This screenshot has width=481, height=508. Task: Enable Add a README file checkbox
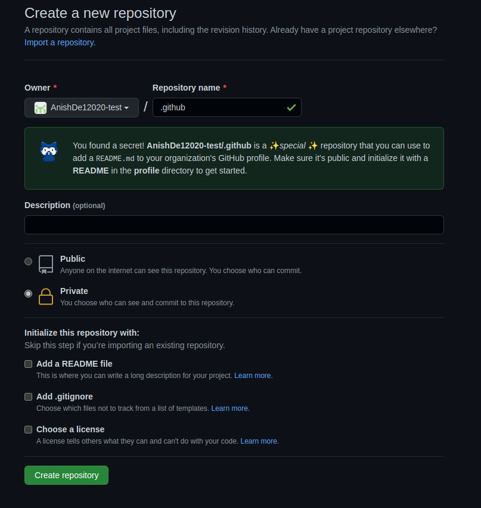tap(29, 364)
